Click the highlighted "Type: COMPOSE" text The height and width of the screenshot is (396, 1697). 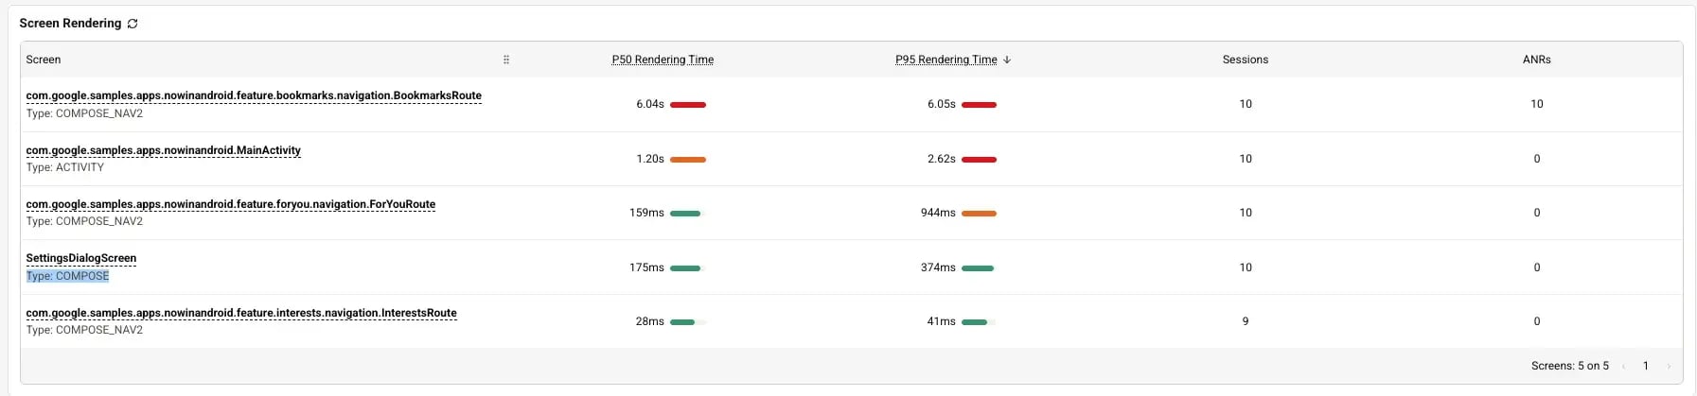pos(67,276)
